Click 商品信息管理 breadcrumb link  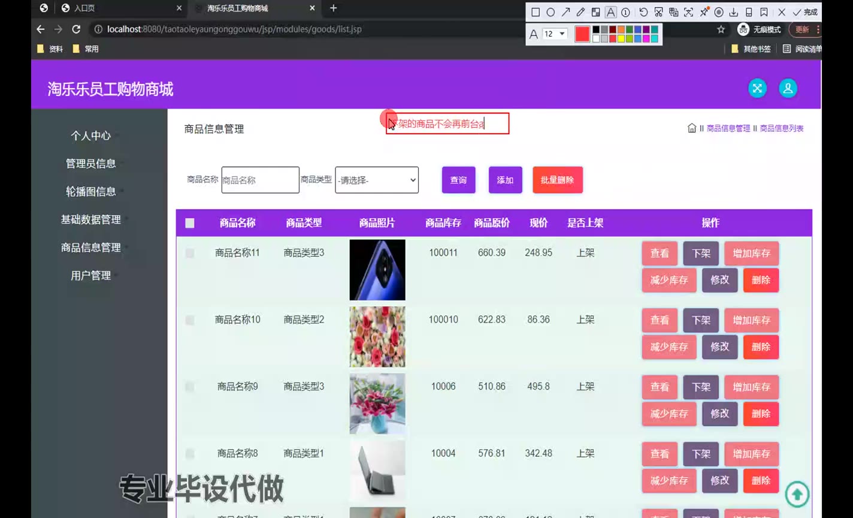(728, 128)
